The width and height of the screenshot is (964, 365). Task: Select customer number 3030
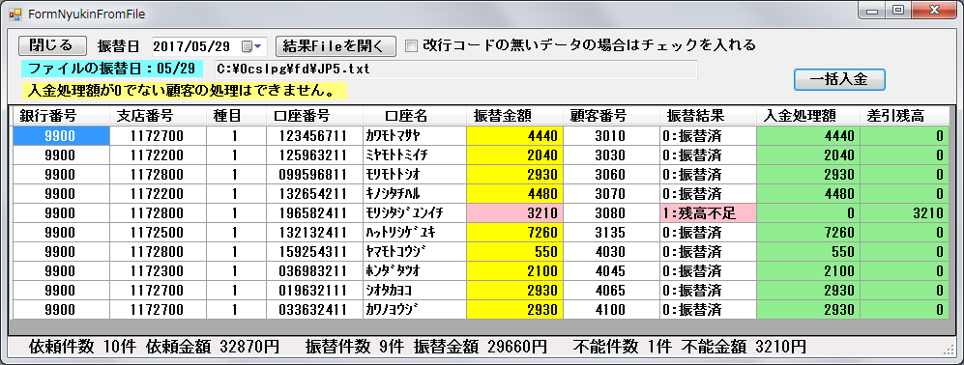click(x=611, y=155)
